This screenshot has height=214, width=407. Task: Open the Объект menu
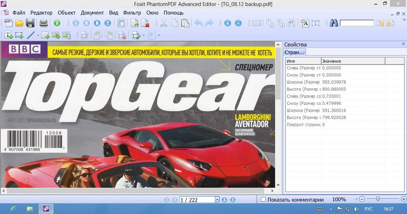pos(66,13)
